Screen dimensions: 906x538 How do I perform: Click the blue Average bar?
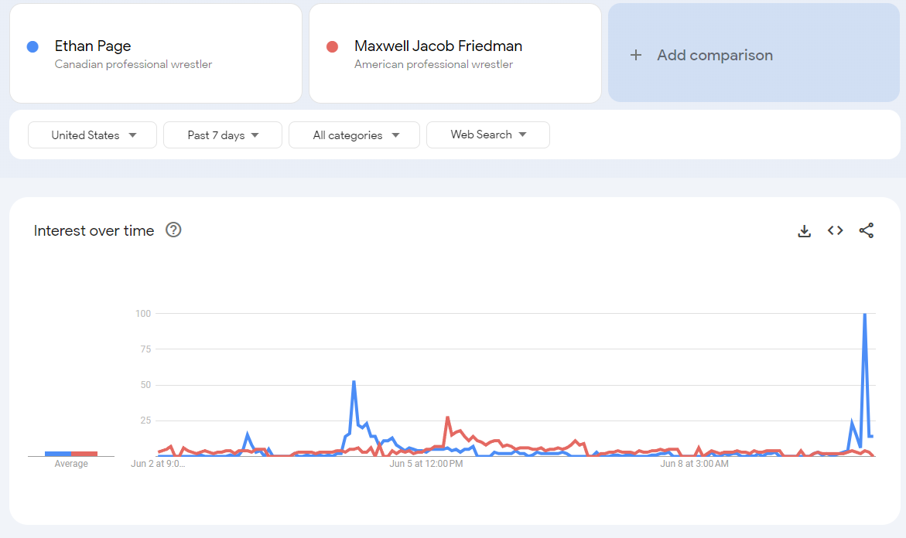pos(58,454)
